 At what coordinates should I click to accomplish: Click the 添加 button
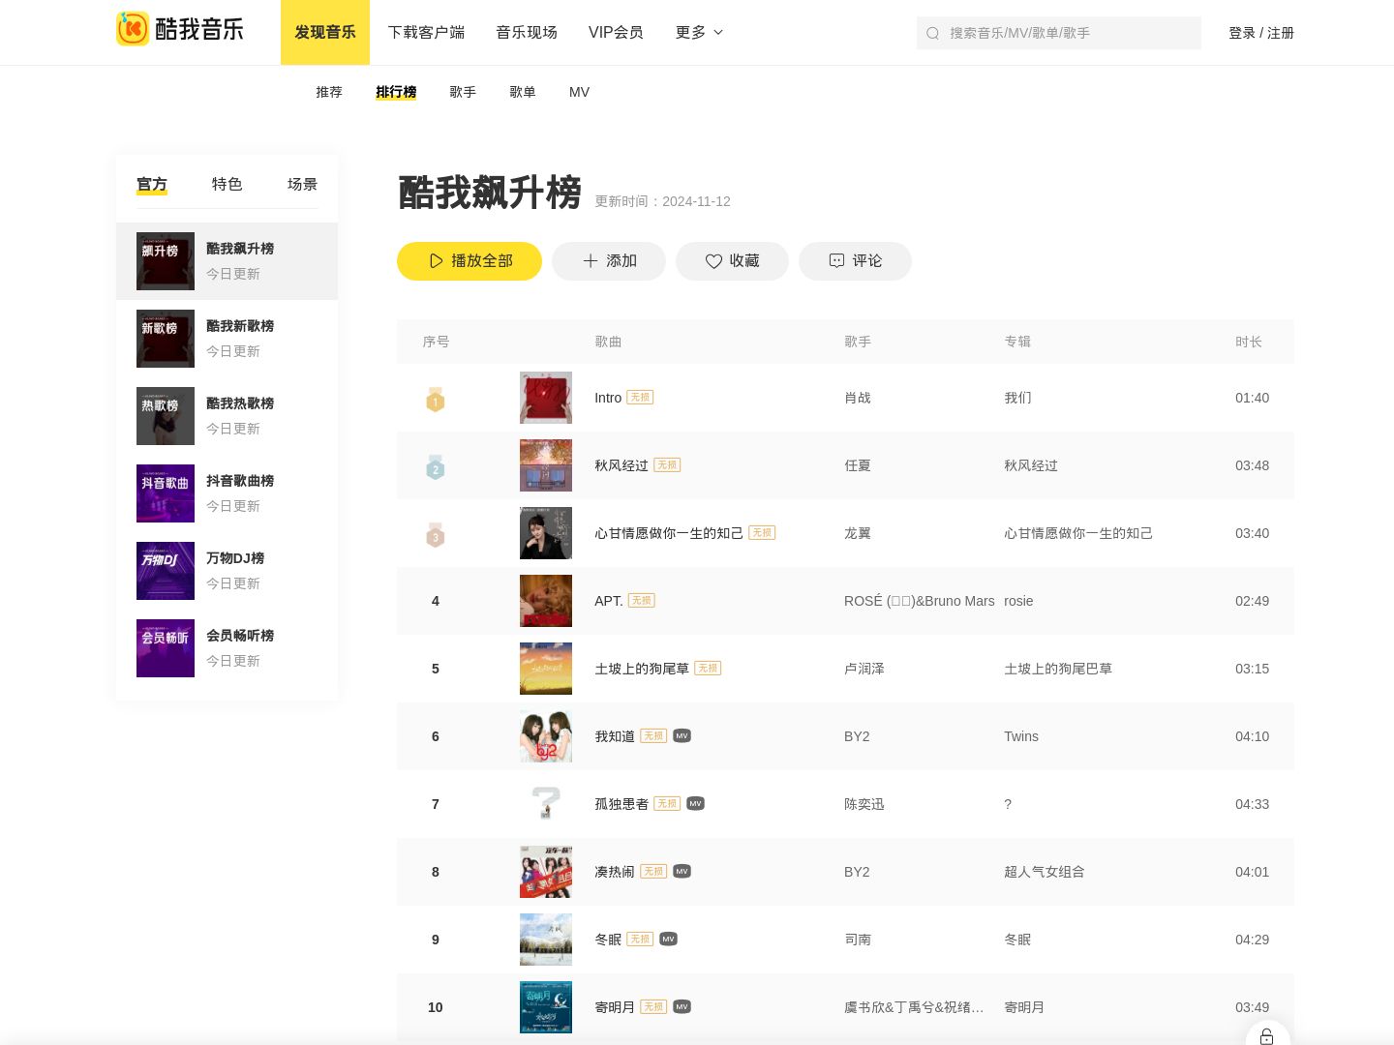tap(609, 261)
